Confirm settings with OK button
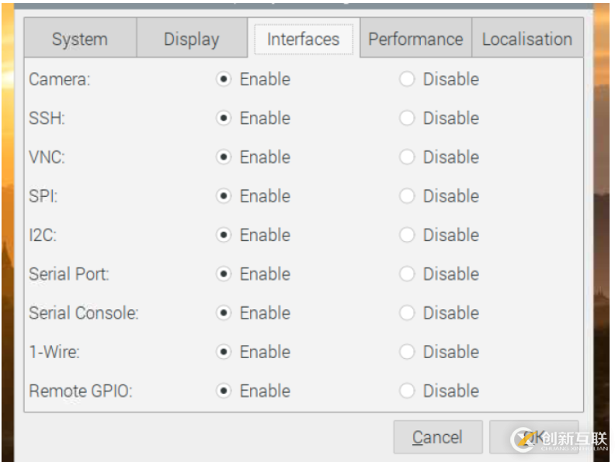The image size is (615, 462). coord(533,437)
